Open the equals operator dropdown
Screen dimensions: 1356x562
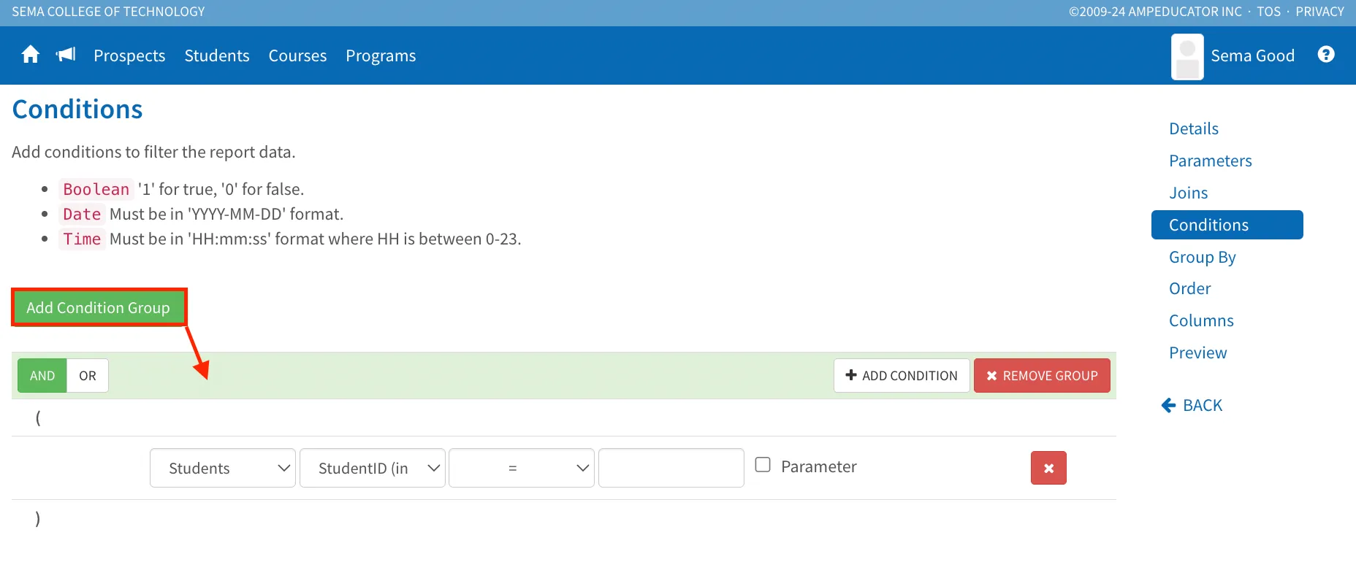[x=521, y=469]
